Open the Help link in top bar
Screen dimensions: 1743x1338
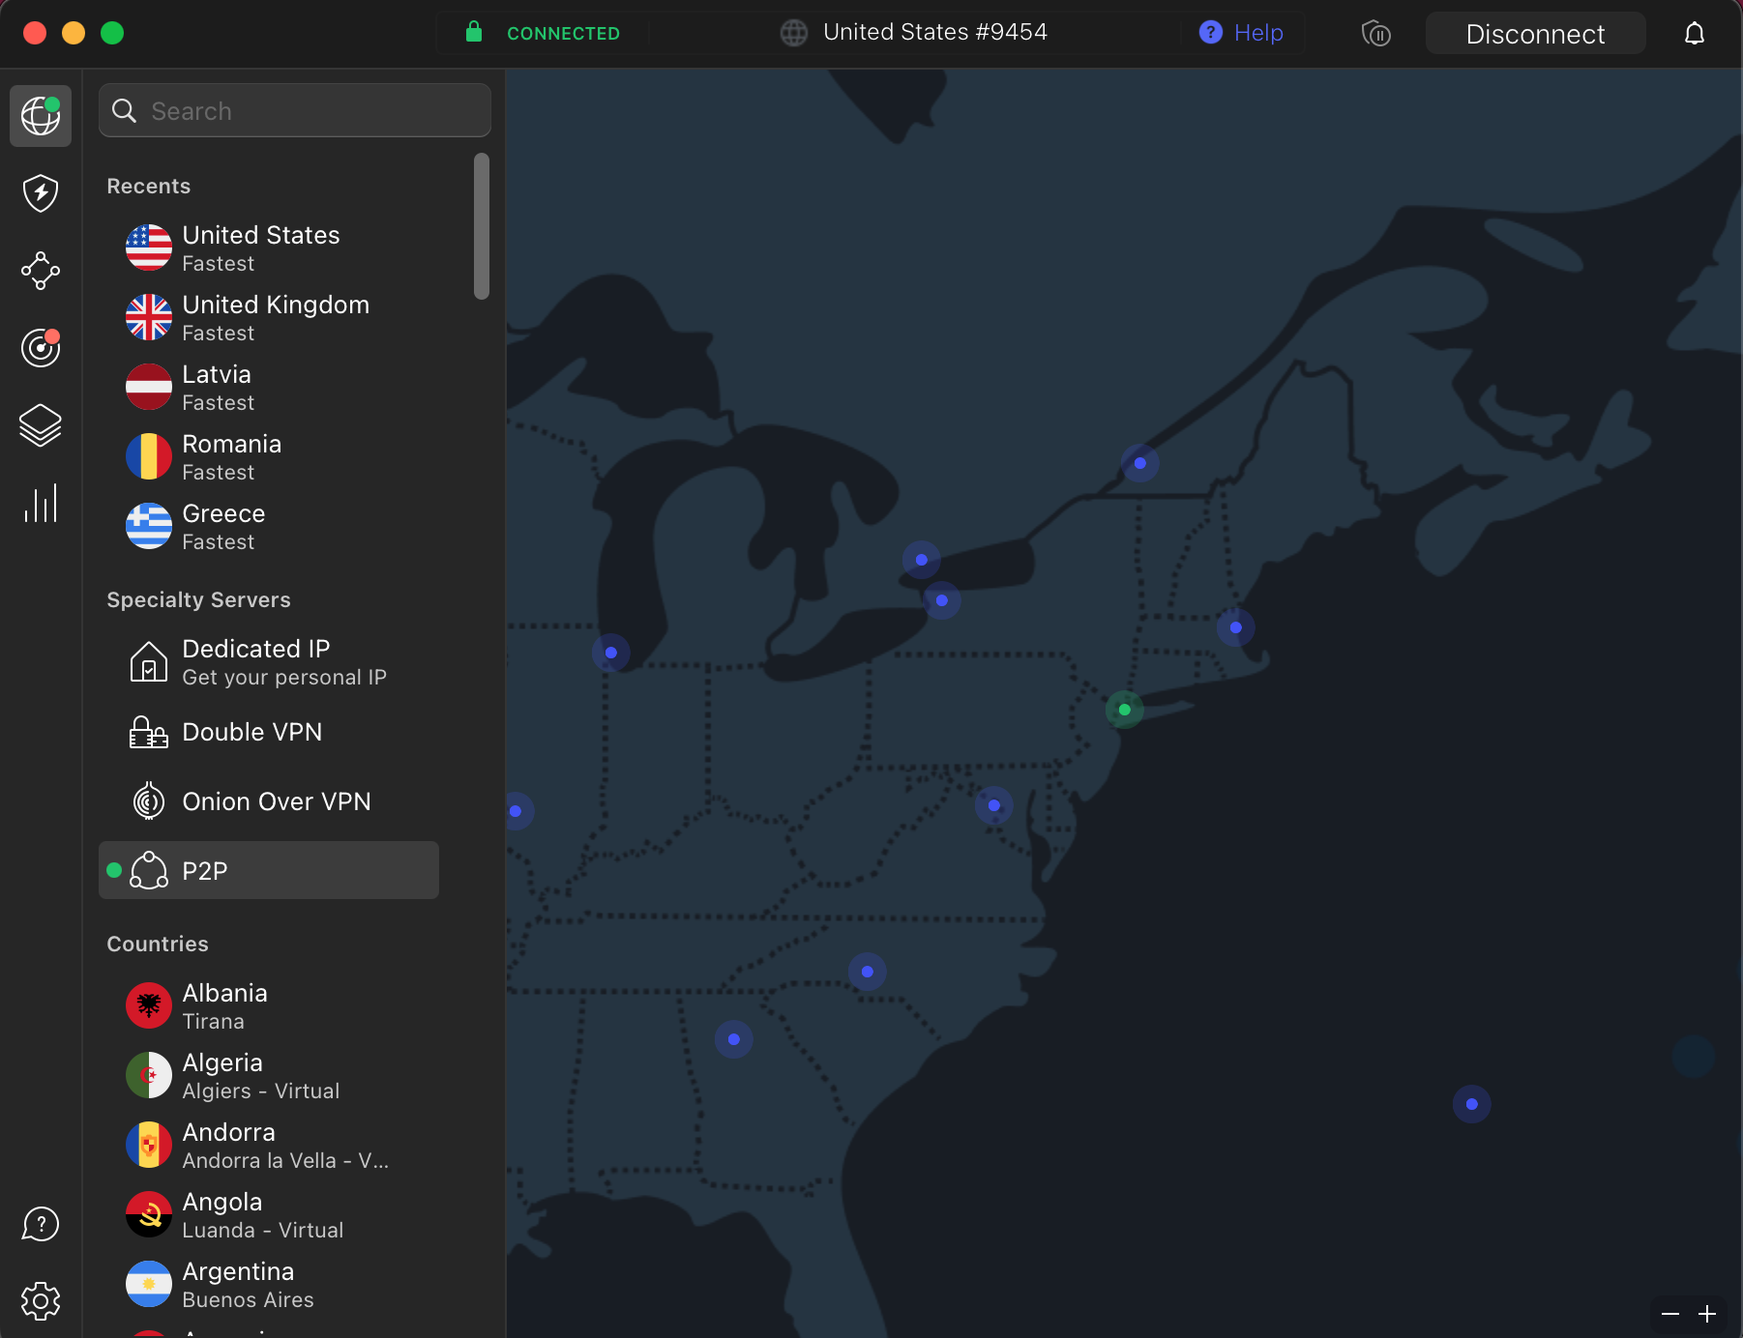[x=1241, y=33]
